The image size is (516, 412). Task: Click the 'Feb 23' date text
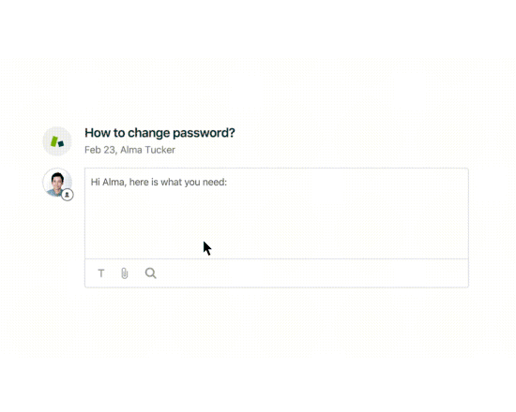99,150
